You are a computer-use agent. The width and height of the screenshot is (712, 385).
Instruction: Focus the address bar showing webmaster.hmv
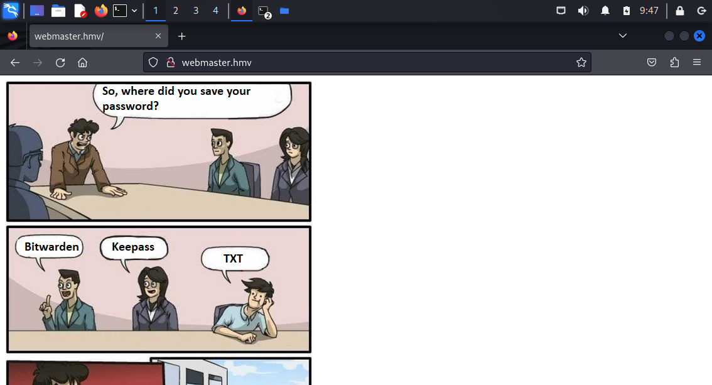[367, 63]
